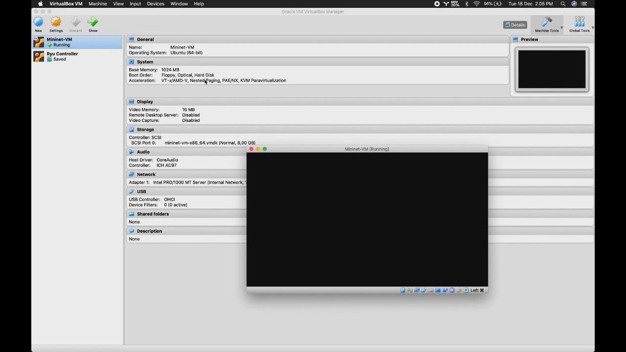Click the Boot Order Floppy, Optical, Hard Disk text

pyautogui.click(x=188, y=75)
